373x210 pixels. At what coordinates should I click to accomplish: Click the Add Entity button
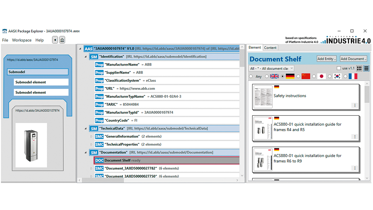coord(327,59)
